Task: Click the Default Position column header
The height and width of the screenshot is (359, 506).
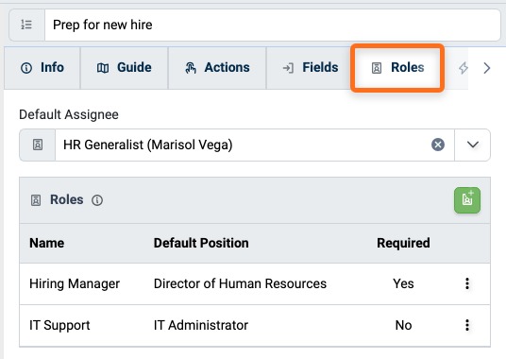Action: (x=201, y=243)
